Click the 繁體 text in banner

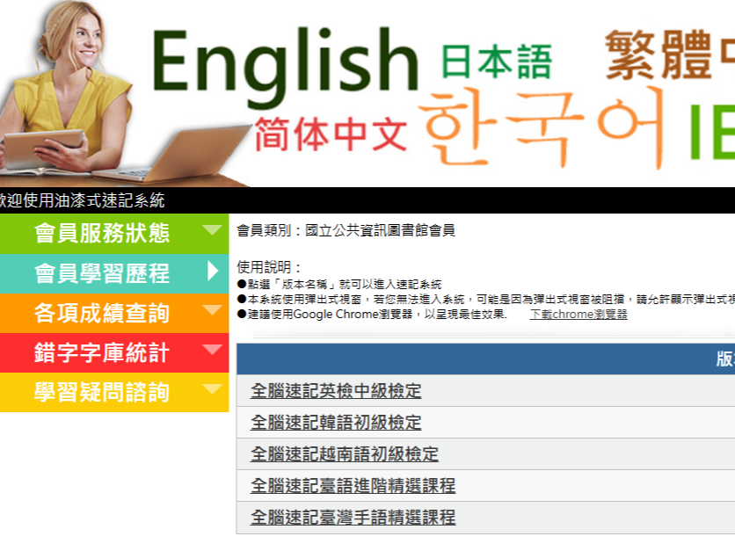(x=659, y=55)
